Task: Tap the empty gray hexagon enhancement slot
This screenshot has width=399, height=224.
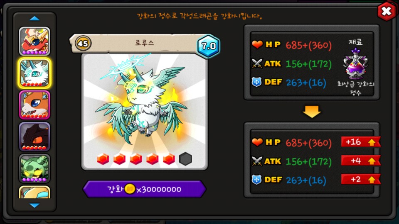Action: click(185, 159)
